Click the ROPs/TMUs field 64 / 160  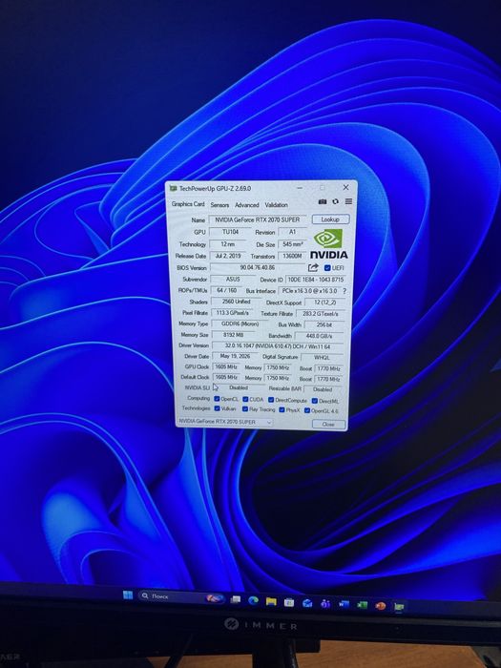point(226,290)
